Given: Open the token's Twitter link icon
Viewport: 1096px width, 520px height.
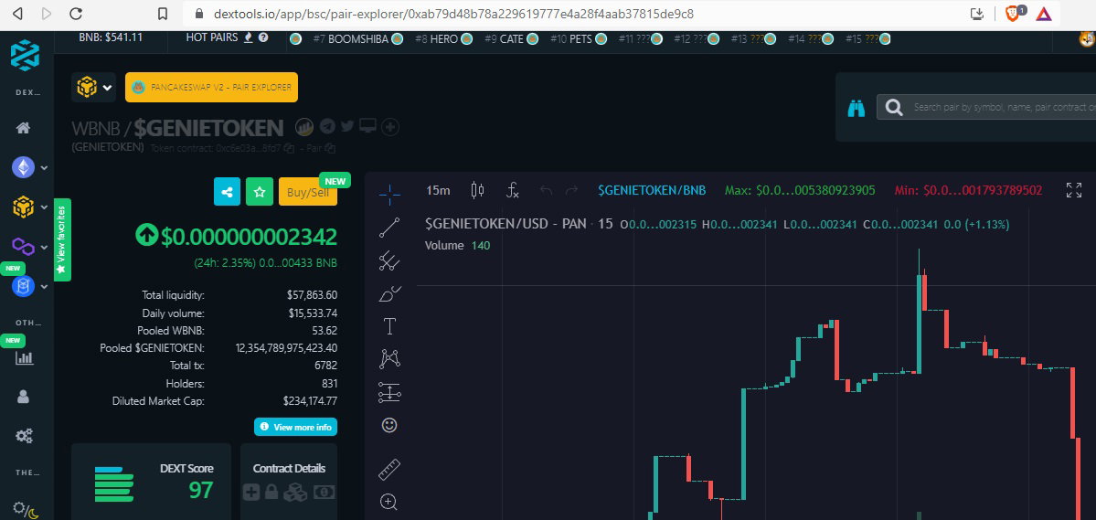Looking at the screenshot, I should (347, 126).
